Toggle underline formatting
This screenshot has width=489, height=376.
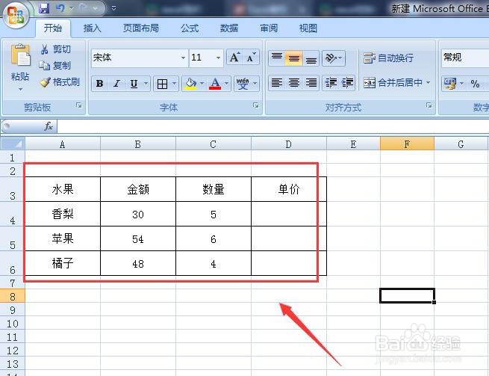coord(134,84)
